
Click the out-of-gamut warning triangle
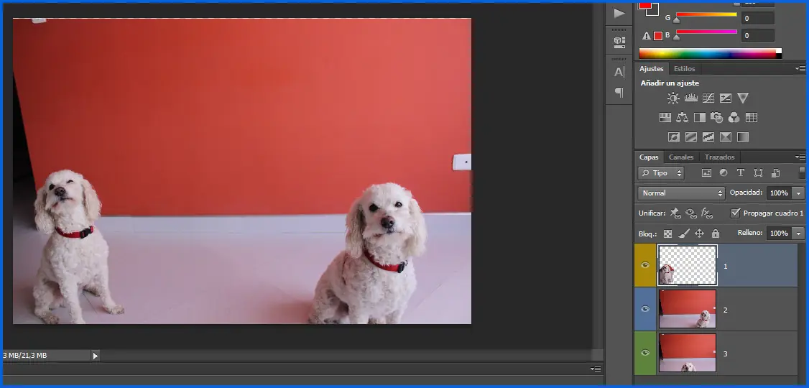[647, 36]
